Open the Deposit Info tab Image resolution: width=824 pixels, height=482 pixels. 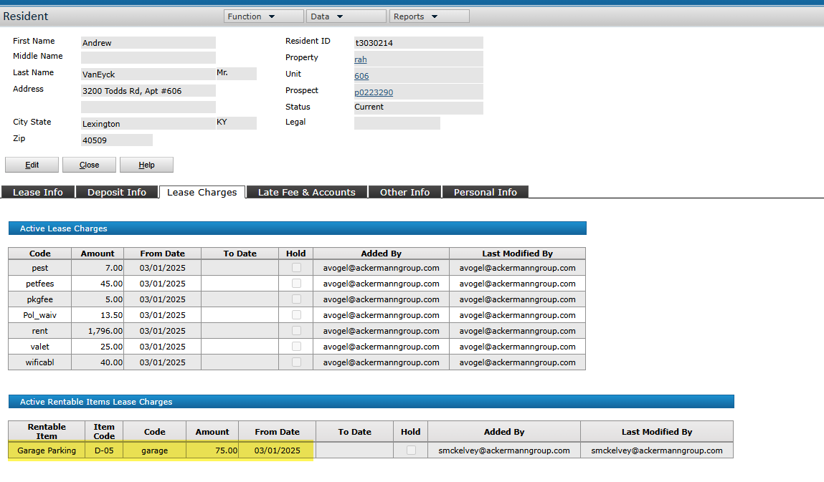(x=117, y=192)
